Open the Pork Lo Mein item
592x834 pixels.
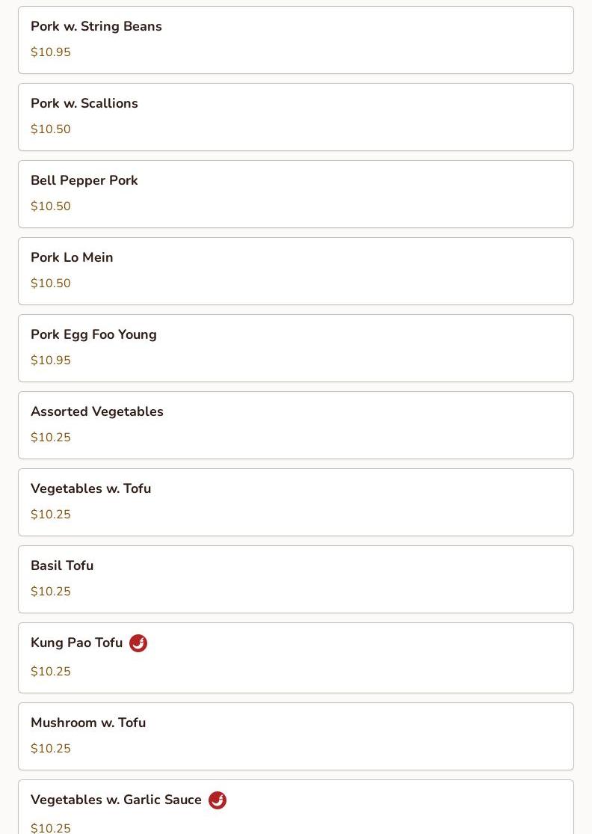click(296, 272)
